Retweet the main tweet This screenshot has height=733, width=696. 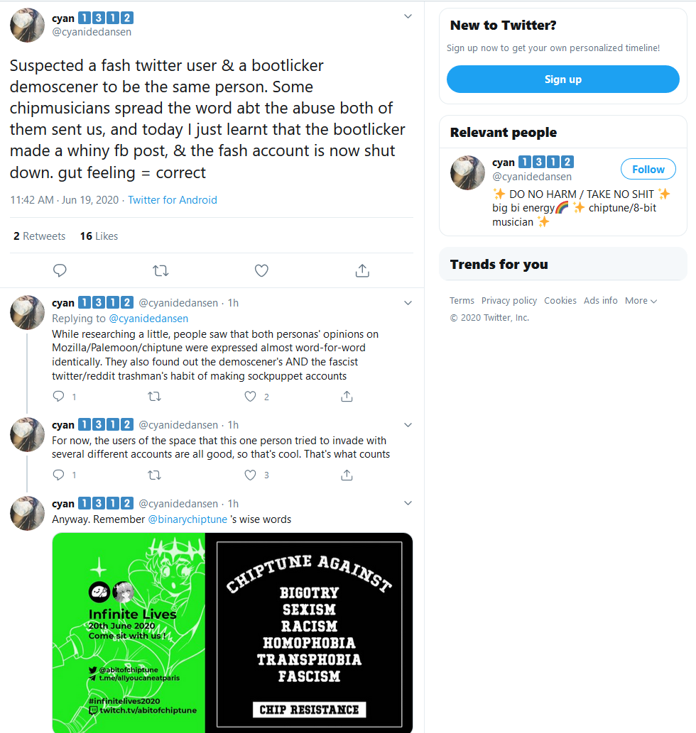(161, 270)
